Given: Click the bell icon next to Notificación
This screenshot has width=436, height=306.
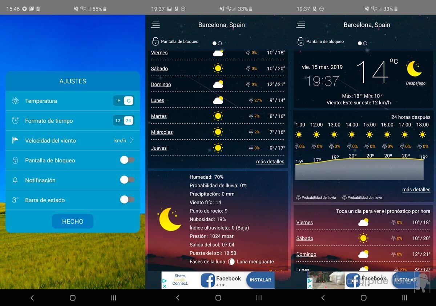Looking at the screenshot, I should (x=15, y=180).
